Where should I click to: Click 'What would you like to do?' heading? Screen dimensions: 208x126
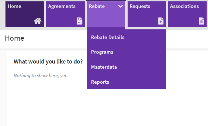48,61
